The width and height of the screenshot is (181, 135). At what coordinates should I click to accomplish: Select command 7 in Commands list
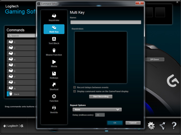coord(21,77)
